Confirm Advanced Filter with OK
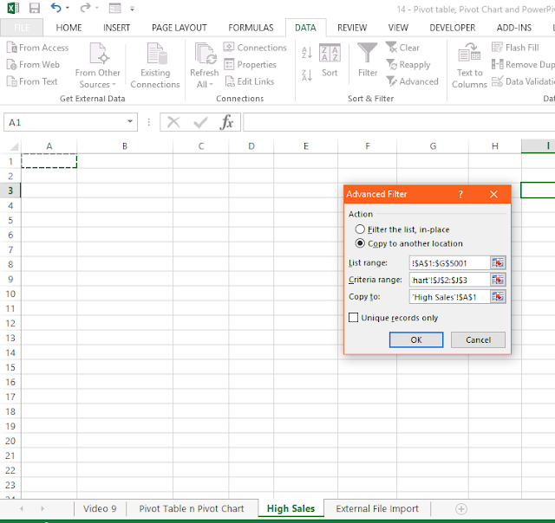555x523 pixels. coord(416,340)
